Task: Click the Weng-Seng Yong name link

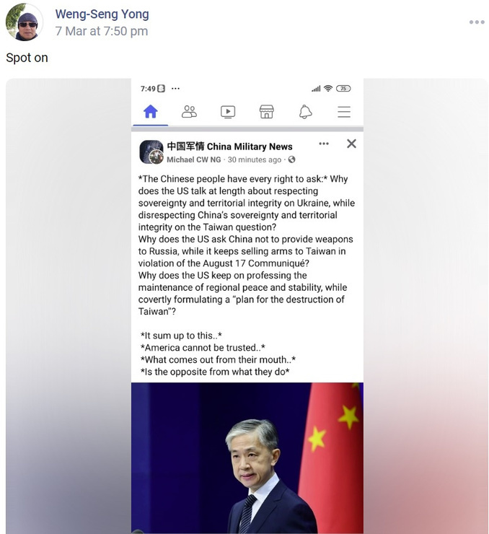Action: (x=102, y=14)
